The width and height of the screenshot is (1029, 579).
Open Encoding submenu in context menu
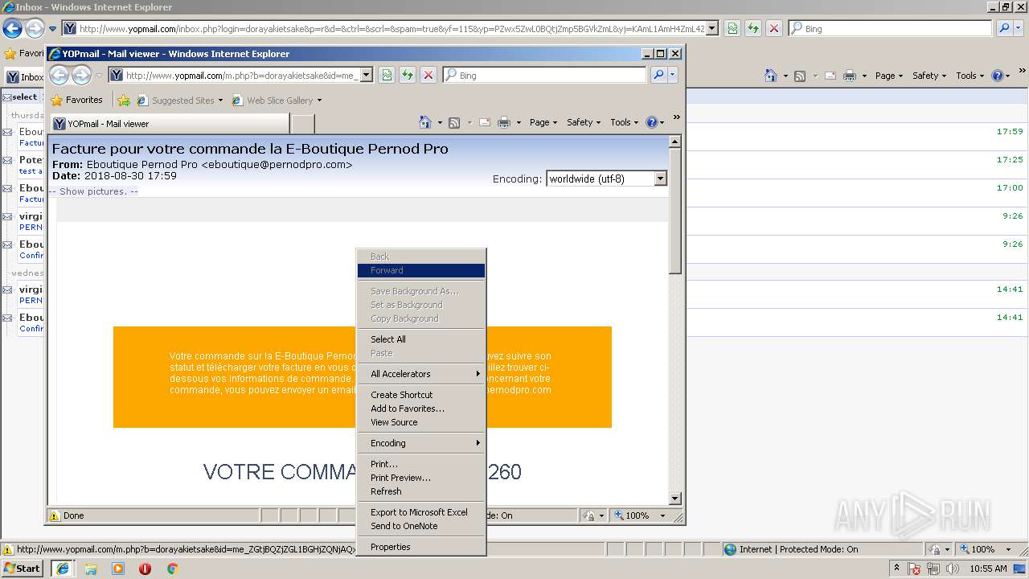pos(421,443)
